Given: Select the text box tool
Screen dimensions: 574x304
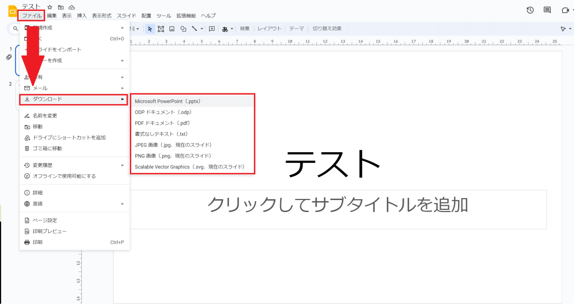Looking at the screenshot, I should [161, 29].
